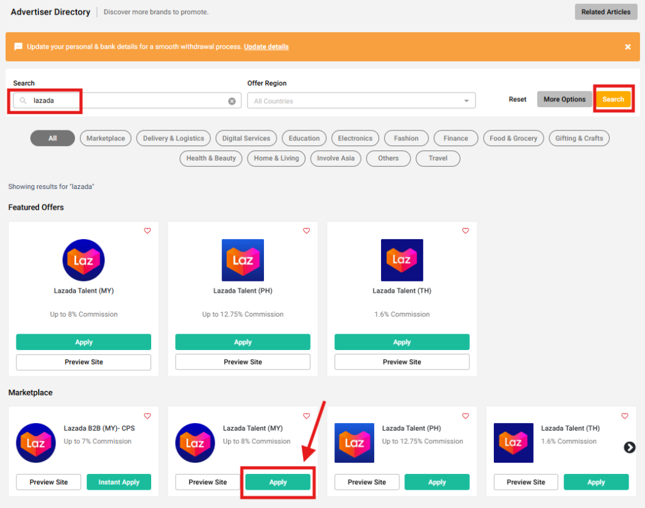The width and height of the screenshot is (645, 508).
Task: Click Instant Apply for Lazada B2B (MY)
Action: click(x=119, y=482)
